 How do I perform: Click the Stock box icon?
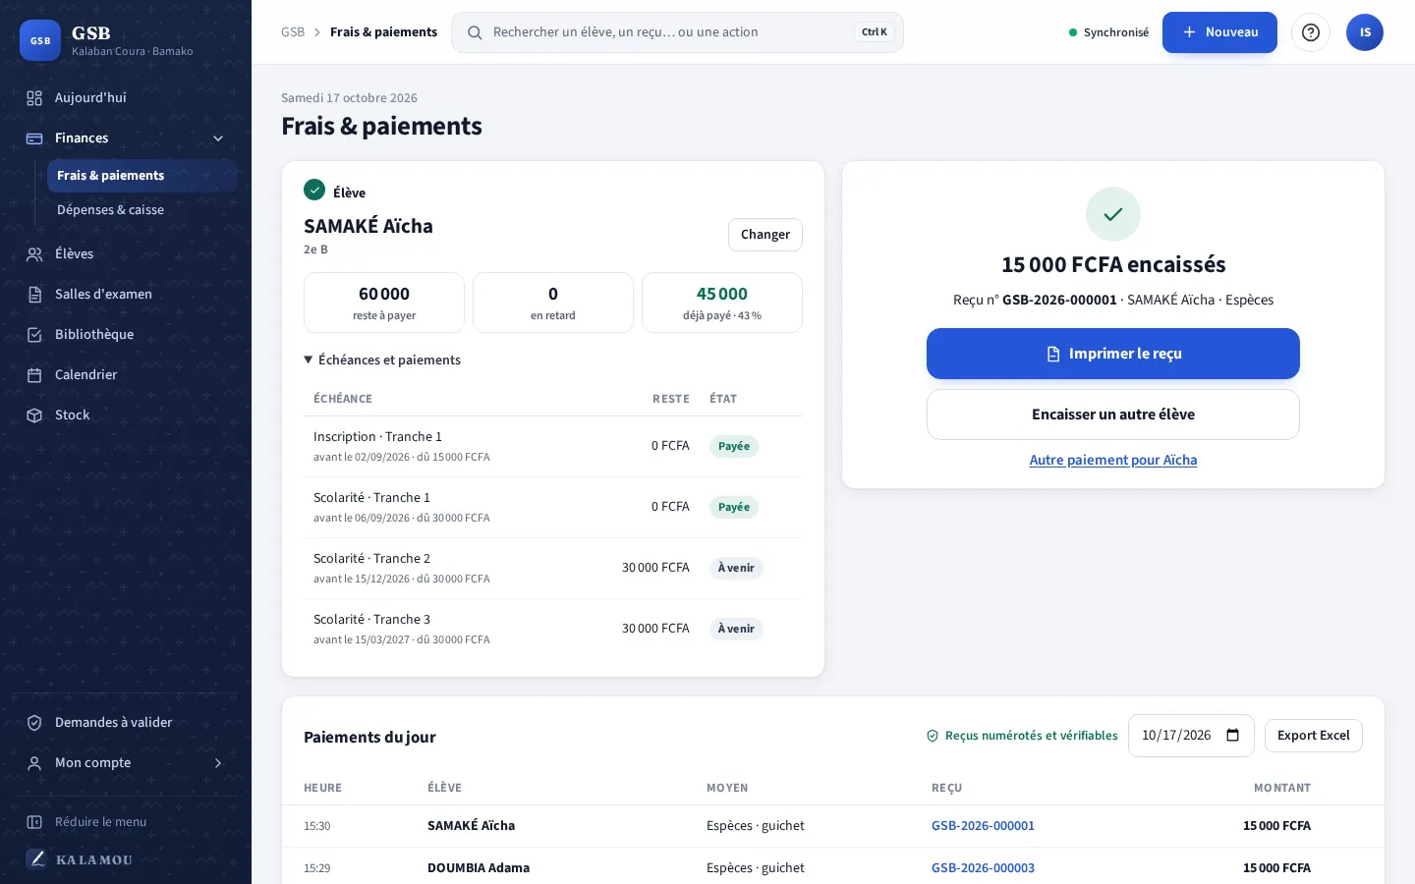point(34,414)
